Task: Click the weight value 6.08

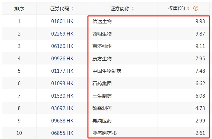Action: click(x=200, y=96)
